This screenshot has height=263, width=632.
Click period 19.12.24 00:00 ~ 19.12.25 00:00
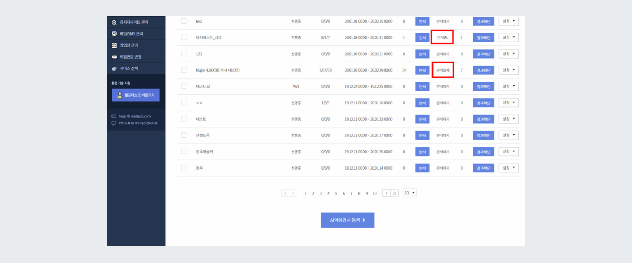368,86
